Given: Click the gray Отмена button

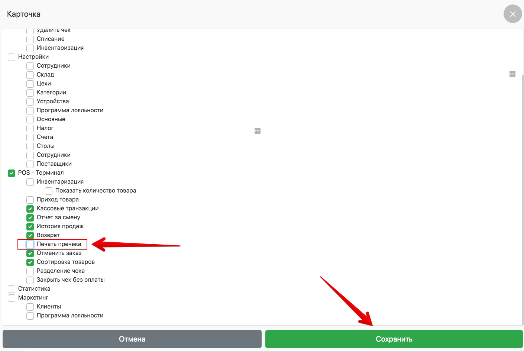Looking at the screenshot, I should [132, 339].
